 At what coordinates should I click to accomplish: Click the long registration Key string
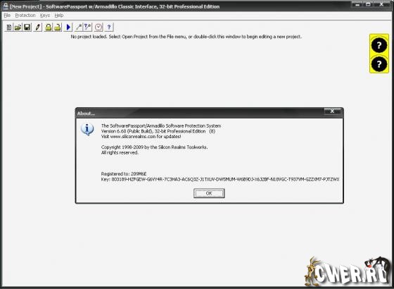click(x=225, y=180)
